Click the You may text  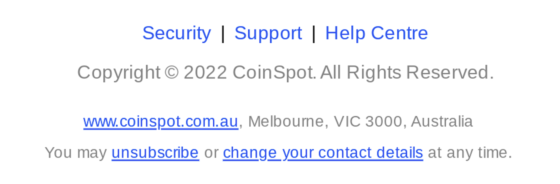(76, 152)
